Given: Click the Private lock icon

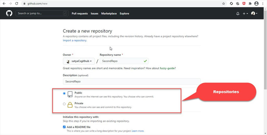Looking at the screenshot, I should coord(70,105).
